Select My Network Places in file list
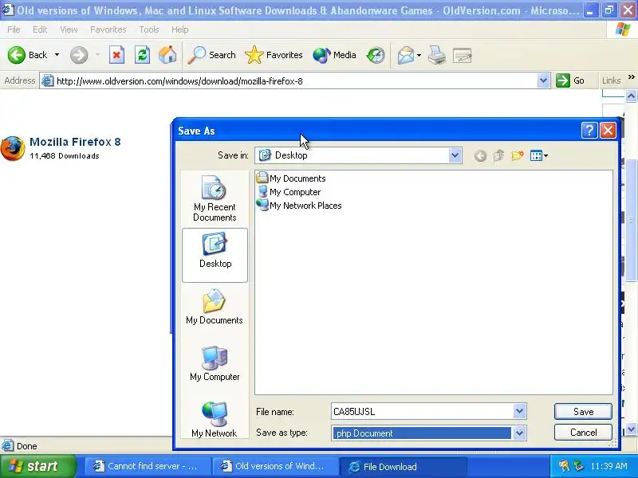Screen dimensions: 638x478 pyautogui.click(x=300, y=206)
